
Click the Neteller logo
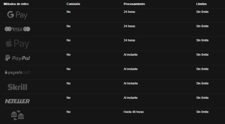(17, 101)
